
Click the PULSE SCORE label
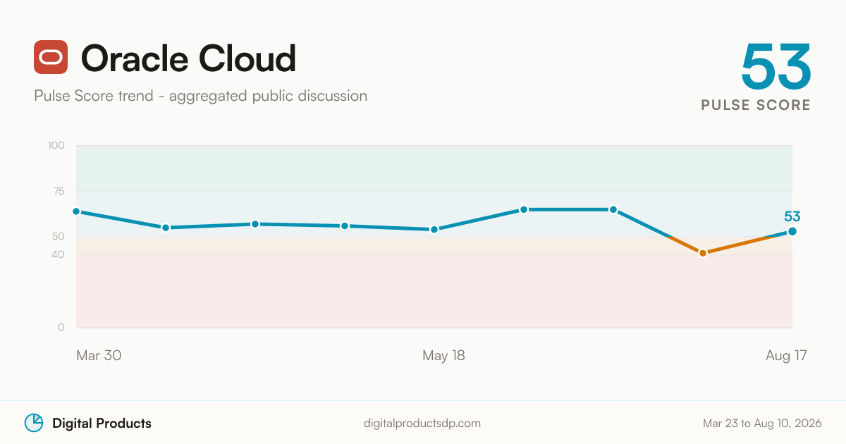point(756,105)
